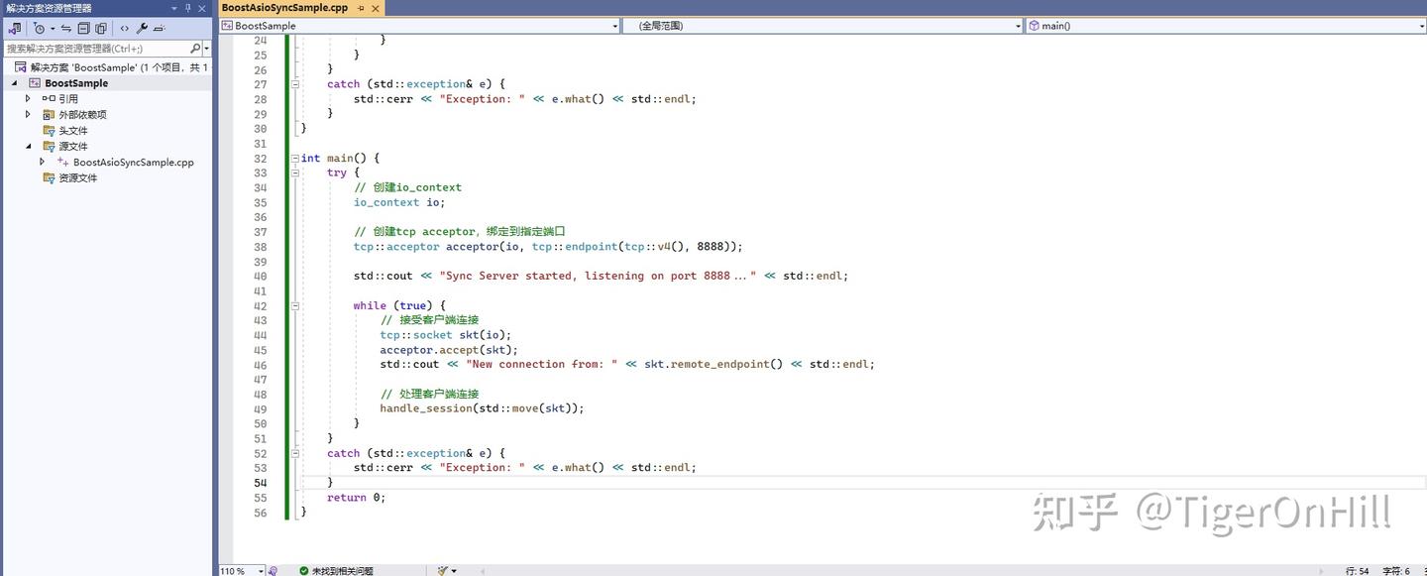The height and width of the screenshot is (576, 1427).
Task: Select the BoostAsioSyncSample.cpp editor tab
Action: [285, 7]
